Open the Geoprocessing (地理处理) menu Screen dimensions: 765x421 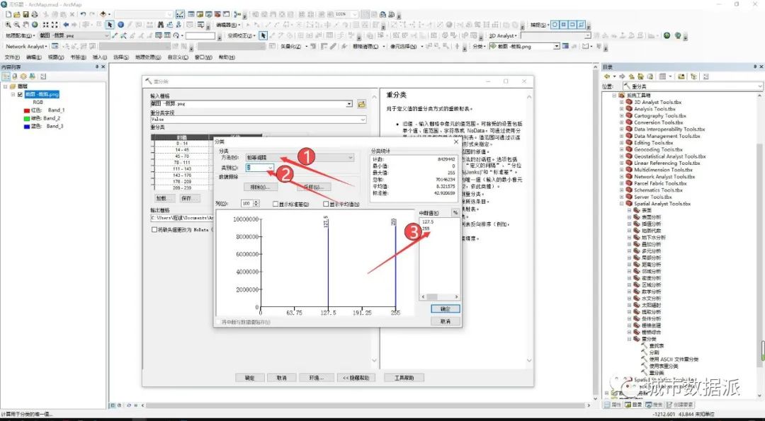(148, 57)
